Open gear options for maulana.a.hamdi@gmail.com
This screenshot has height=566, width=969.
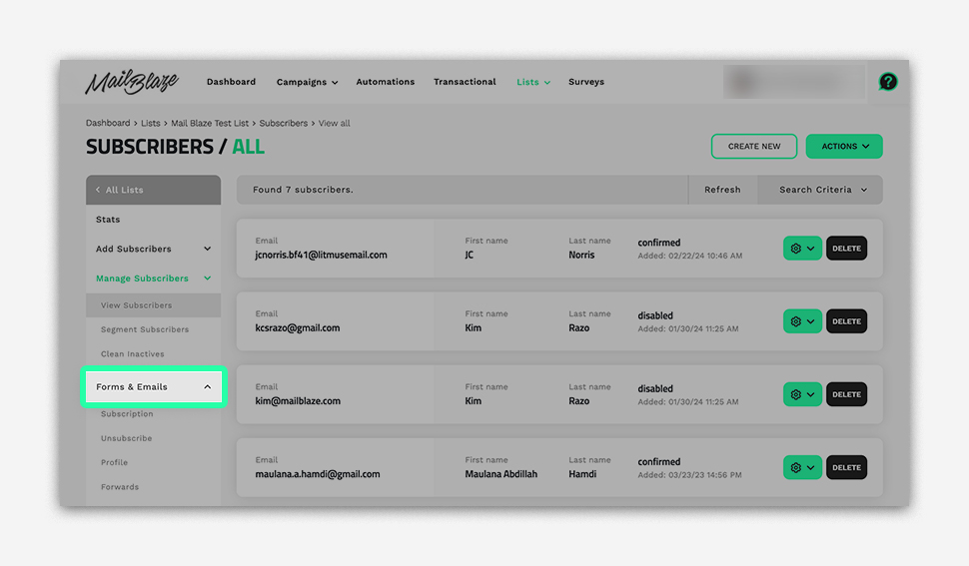tap(802, 467)
